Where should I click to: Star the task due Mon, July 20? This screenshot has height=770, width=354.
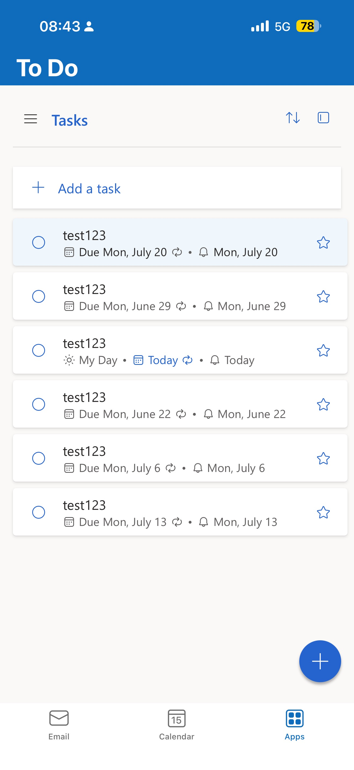[323, 242]
